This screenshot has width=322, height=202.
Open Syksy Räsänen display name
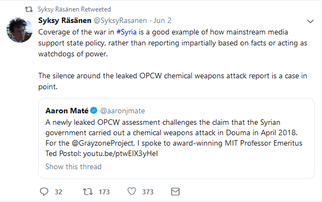point(65,21)
